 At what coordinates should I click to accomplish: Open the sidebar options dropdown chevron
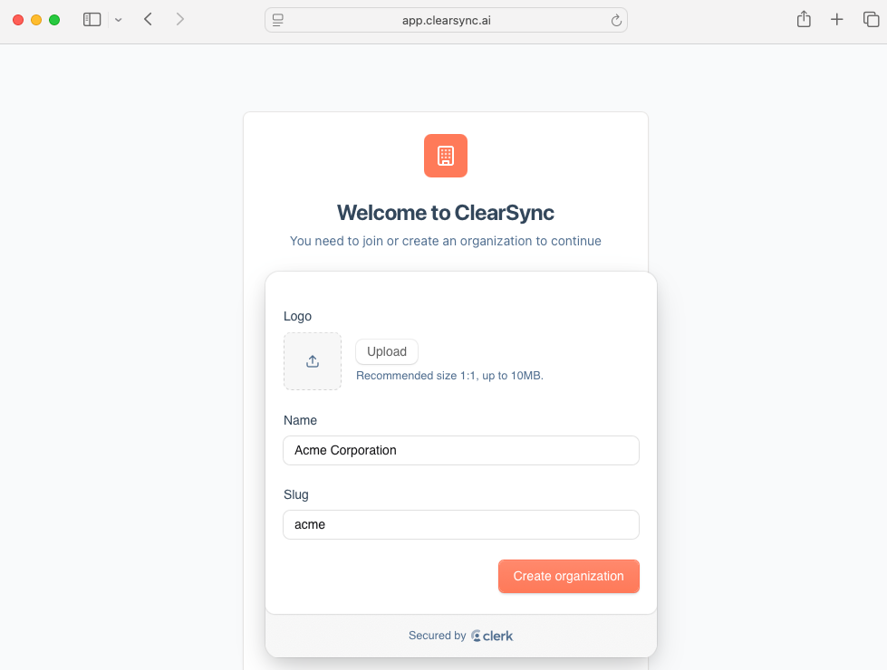pos(118,20)
